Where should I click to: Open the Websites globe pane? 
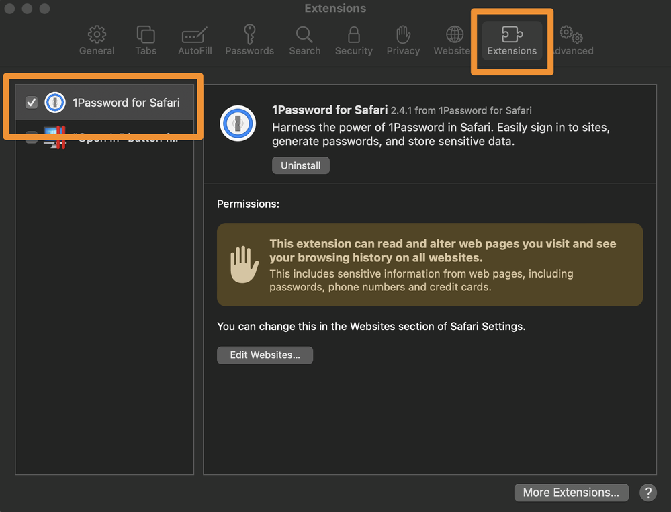pos(454,41)
